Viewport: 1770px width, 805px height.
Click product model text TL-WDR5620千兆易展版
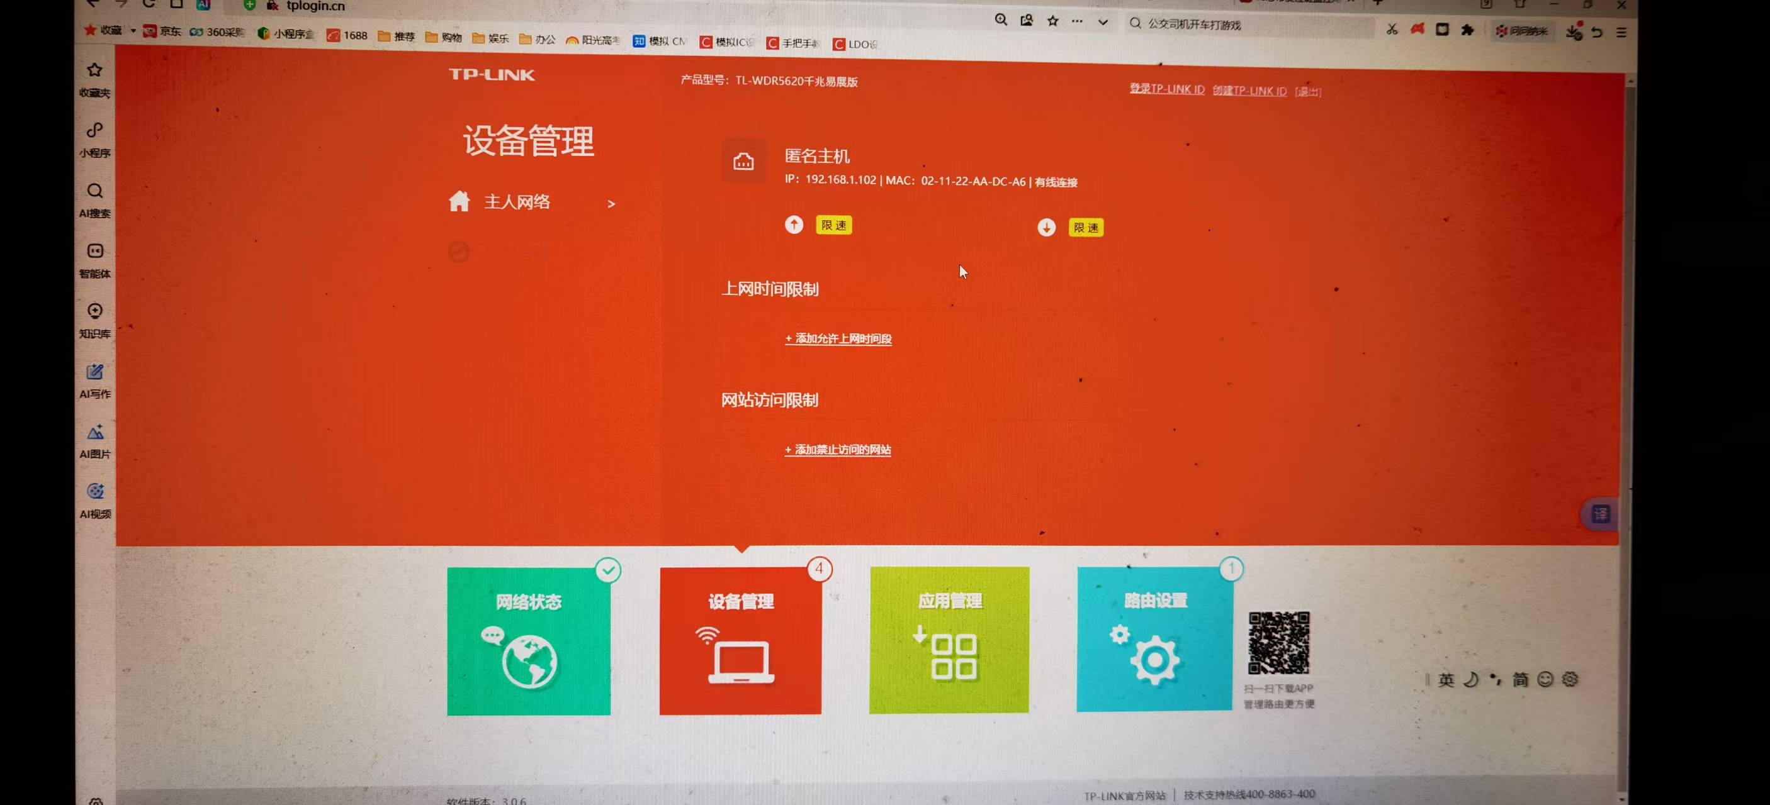[x=796, y=81]
